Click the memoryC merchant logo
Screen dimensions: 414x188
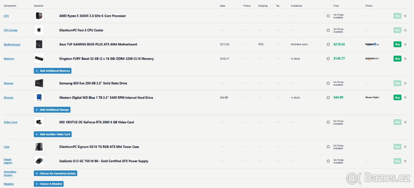coord(372,44)
